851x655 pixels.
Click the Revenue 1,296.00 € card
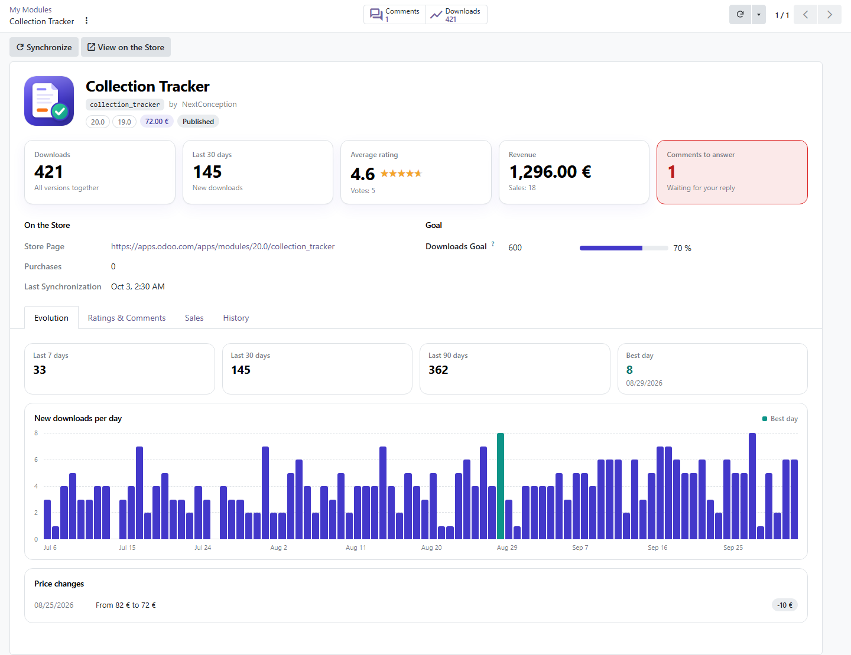click(x=574, y=172)
